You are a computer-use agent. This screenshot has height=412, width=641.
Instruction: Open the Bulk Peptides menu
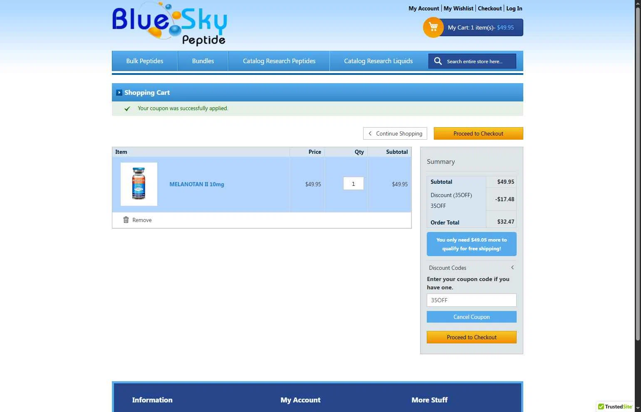tap(145, 61)
